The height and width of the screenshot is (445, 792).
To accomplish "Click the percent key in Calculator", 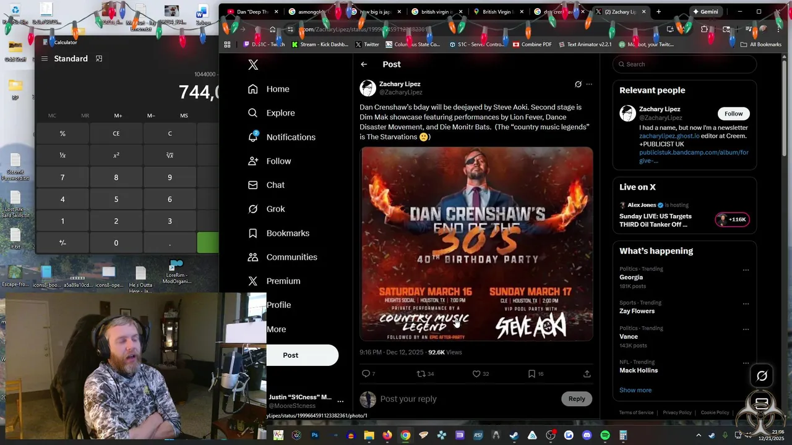I will (x=62, y=133).
